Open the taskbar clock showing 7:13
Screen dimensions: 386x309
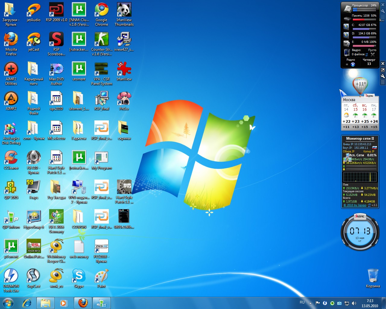(x=370, y=303)
